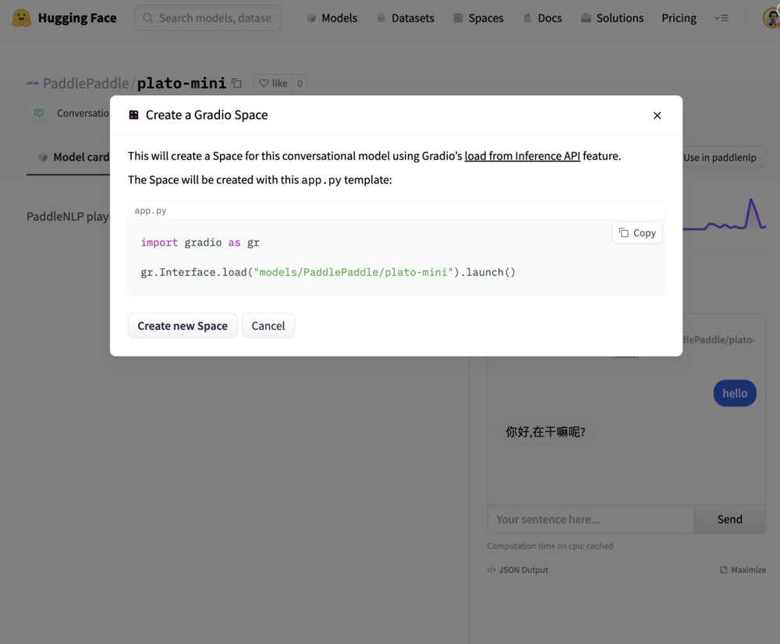Open the user profile avatar
This screenshot has width=780, height=644.
coord(771,18)
